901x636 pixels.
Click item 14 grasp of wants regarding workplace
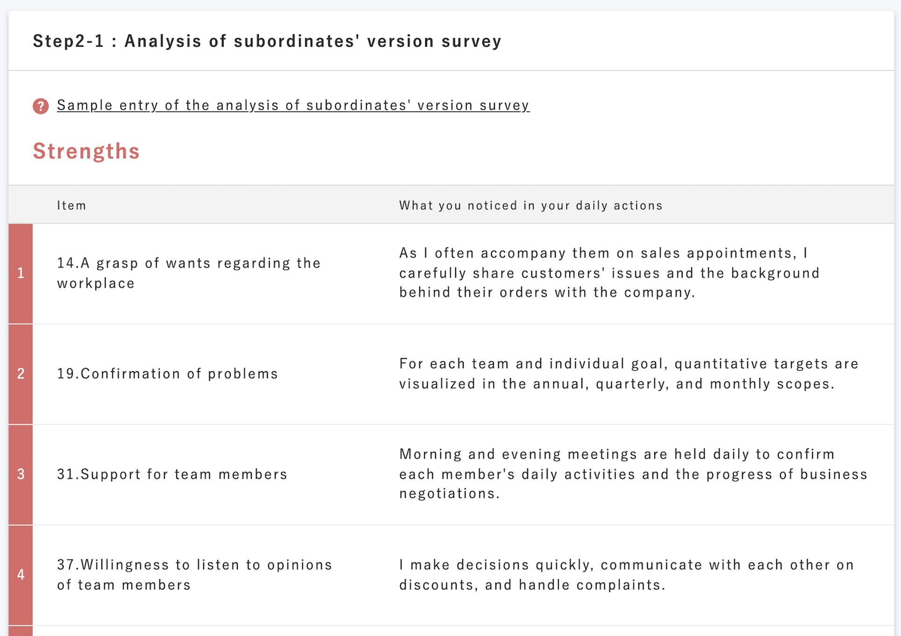pyautogui.click(x=189, y=273)
